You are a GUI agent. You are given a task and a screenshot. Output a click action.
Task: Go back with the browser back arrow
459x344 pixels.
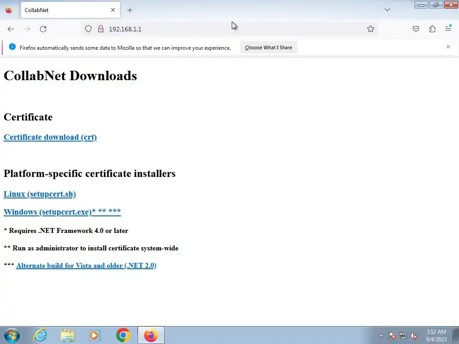11,29
